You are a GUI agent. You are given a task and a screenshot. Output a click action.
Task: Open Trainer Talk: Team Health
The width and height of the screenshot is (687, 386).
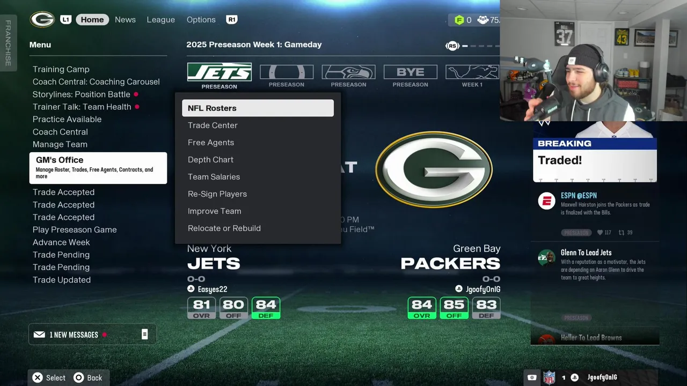[x=82, y=107]
